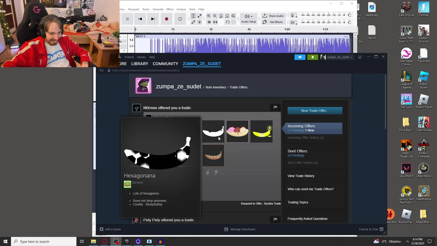Click the Steam Big Picture mode icon

tap(360, 57)
